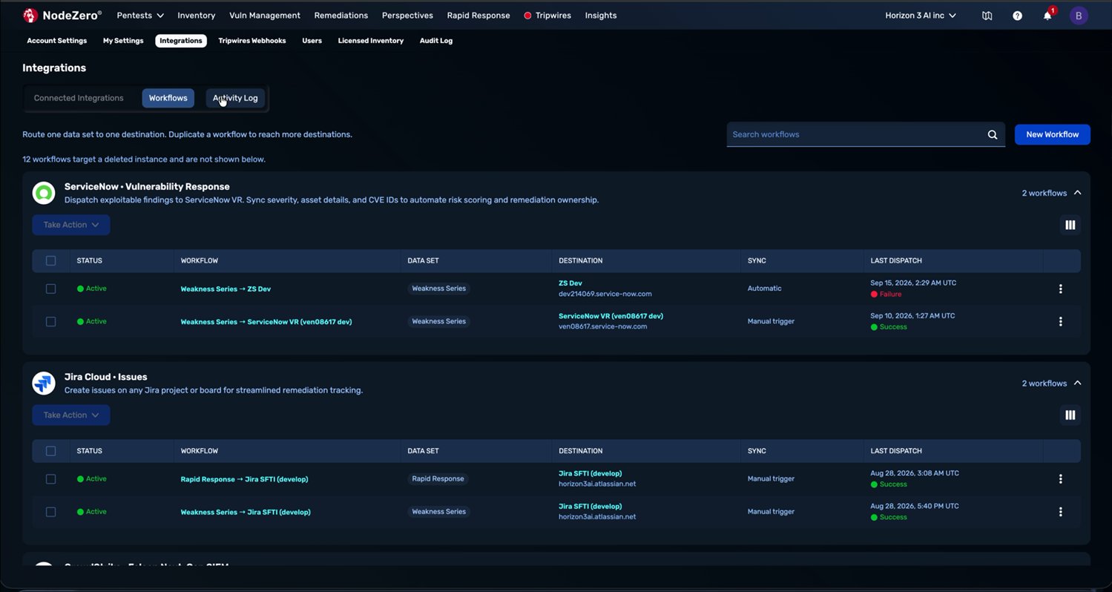Check the Weakness Series → Jira SFTI row
Image resolution: width=1112 pixels, height=592 pixels.
tap(50, 512)
